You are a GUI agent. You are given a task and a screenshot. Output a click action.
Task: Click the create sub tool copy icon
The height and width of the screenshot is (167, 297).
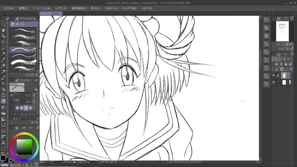(x=32, y=75)
